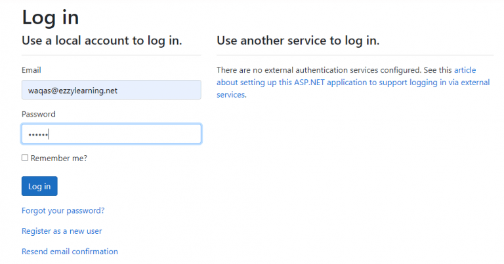Click the "Remember me?" label text
The width and height of the screenshot is (504, 264).
[x=59, y=158]
